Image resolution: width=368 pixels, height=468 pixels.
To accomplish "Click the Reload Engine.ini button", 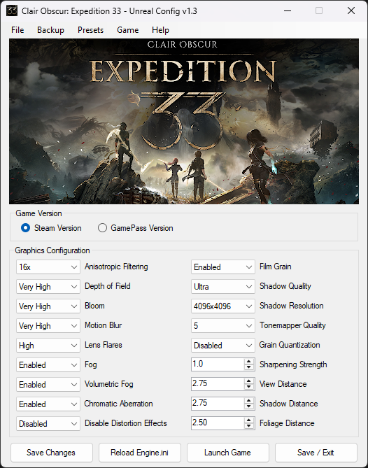I will (140, 453).
